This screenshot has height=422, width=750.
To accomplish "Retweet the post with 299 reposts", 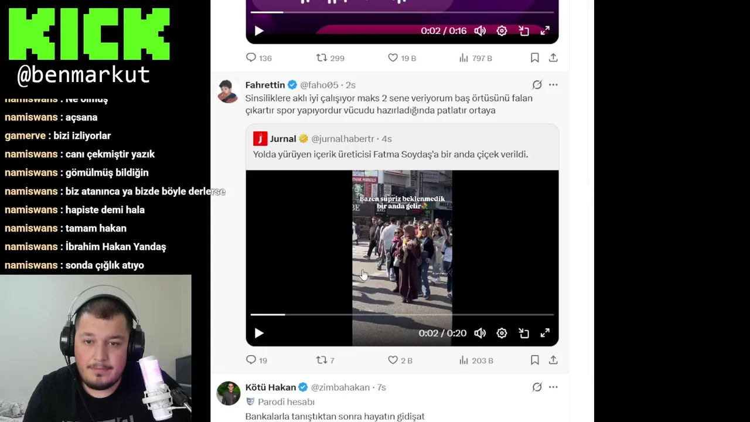I will point(330,58).
